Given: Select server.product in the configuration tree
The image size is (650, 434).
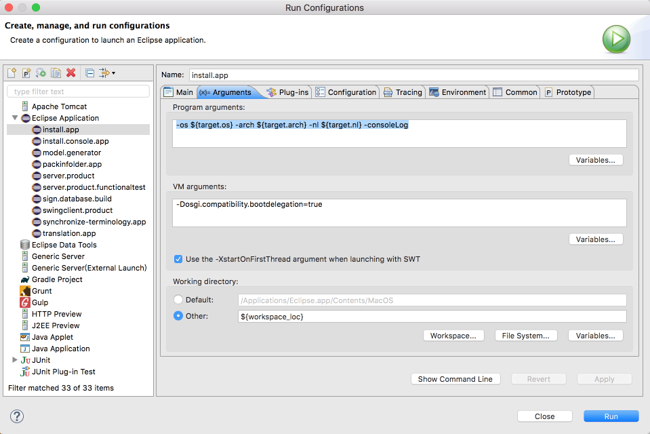Looking at the screenshot, I should pos(68,176).
